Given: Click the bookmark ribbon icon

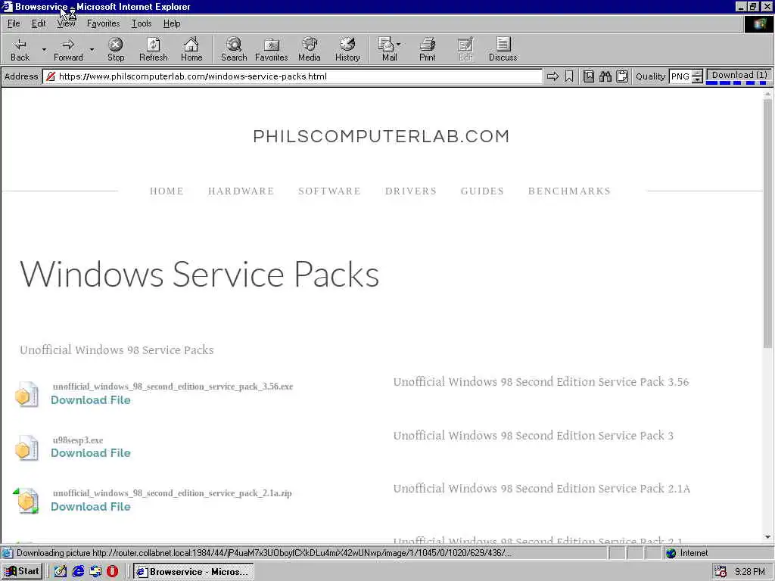Looking at the screenshot, I should point(569,76).
